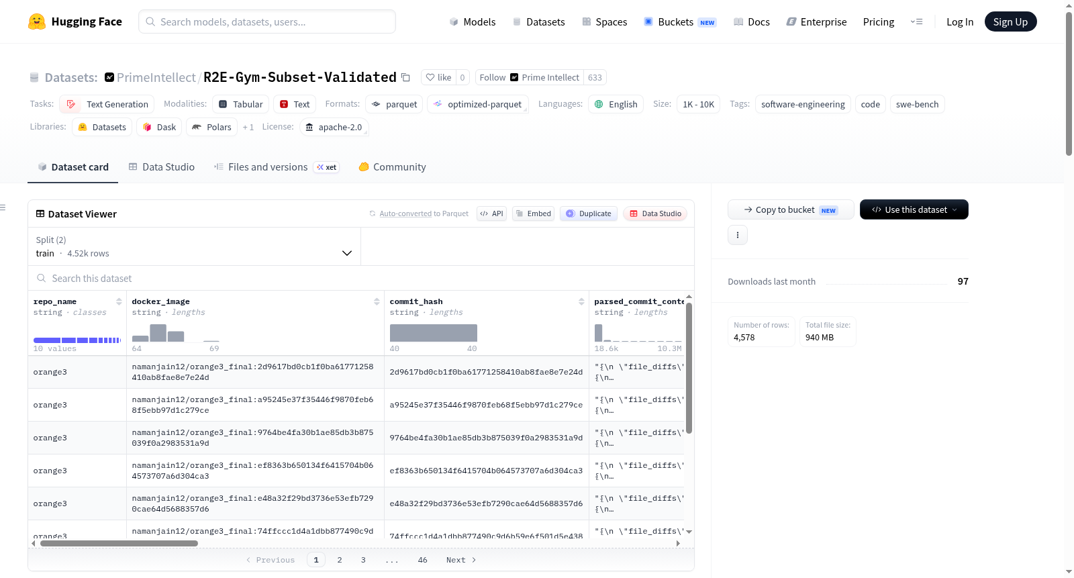Click the software-engineering tag

(x=803, y=104)
